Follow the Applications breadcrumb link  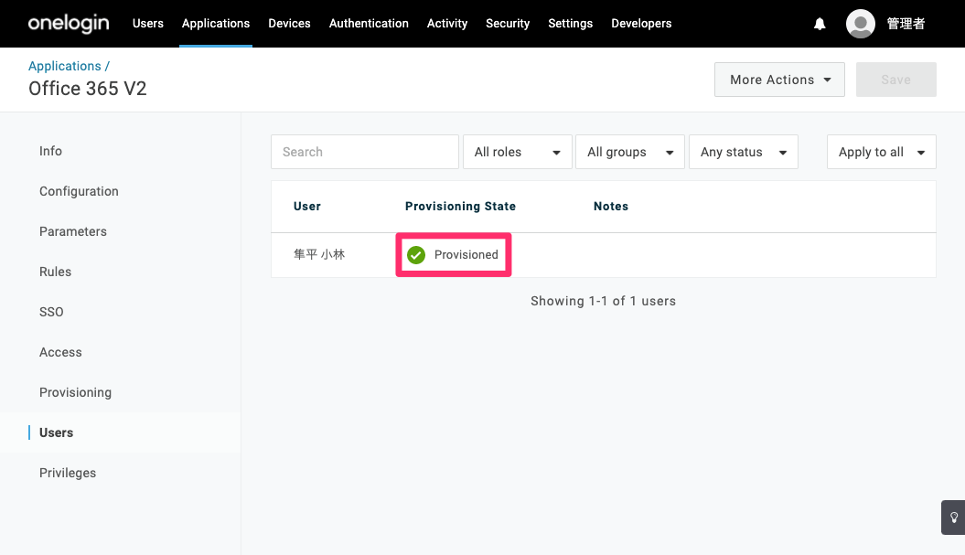click(65, 66)
